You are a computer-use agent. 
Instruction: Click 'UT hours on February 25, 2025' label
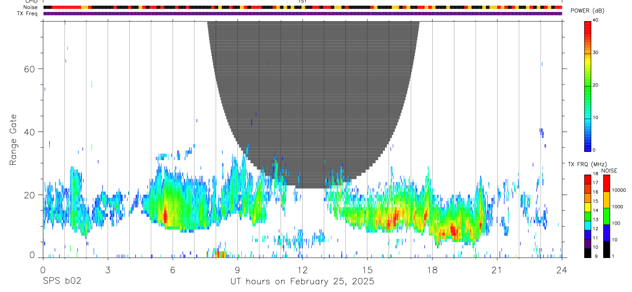pos(302,282)
